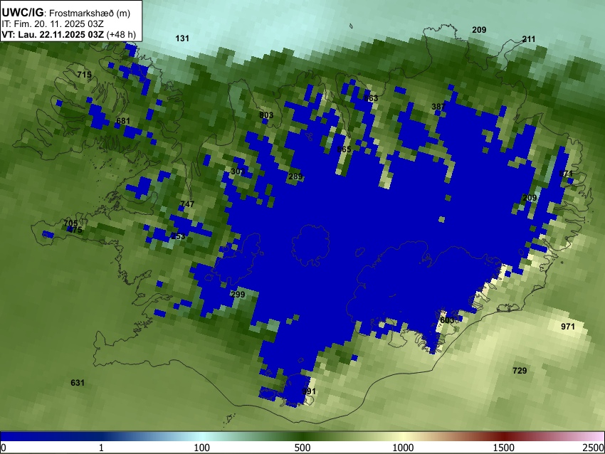The width and height of the screenshot is (605, 454).
Task: Click the map value 865
Action: coord(344,149)
